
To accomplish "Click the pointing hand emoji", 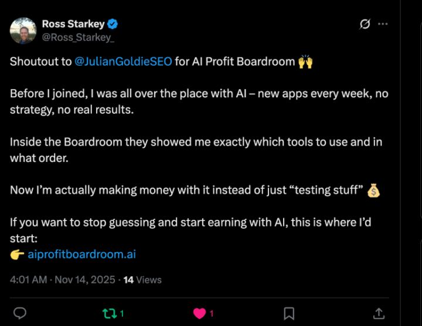I will coord(17,254).
